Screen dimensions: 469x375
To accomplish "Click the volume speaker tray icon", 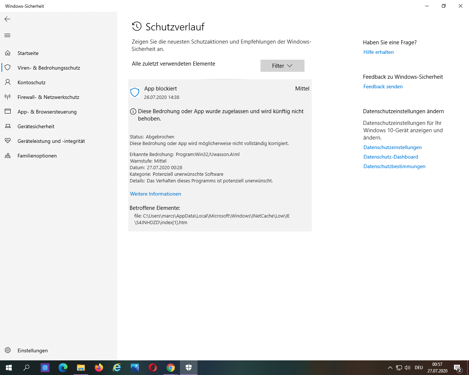I will [407, 368].
